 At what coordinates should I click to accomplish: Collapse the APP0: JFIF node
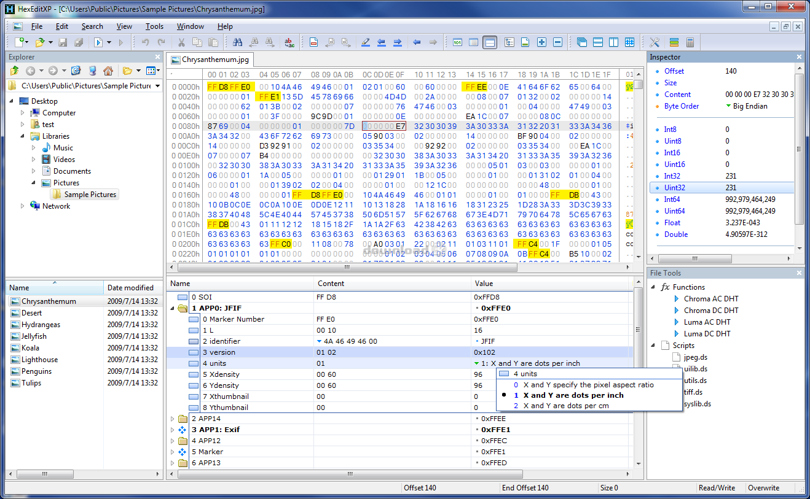point(173,308)
